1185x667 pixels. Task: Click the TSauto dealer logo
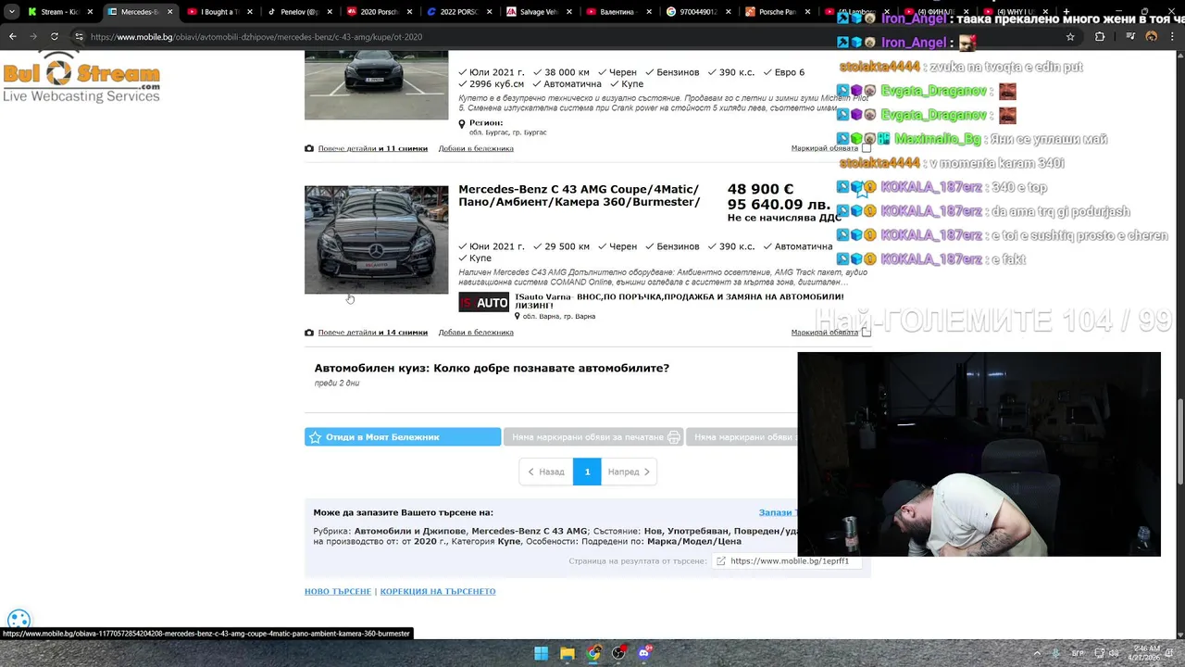(483, 303)
